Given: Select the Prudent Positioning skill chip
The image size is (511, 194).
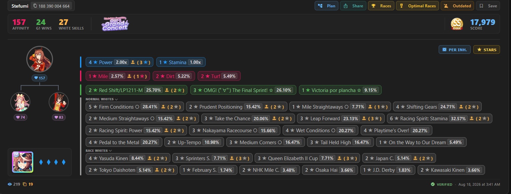Looking at the screenshot, I should (236, 107).
